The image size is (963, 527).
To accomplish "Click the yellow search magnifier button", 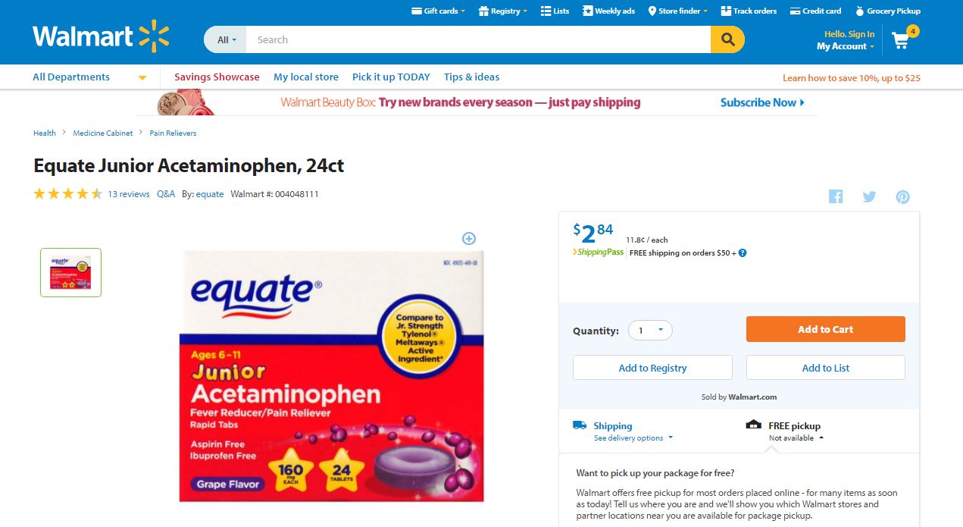I will (x=727, y=39).
